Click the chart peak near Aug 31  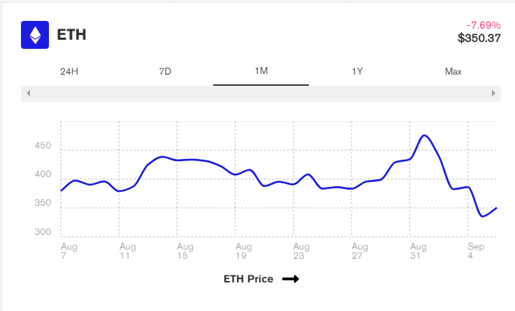425,135
